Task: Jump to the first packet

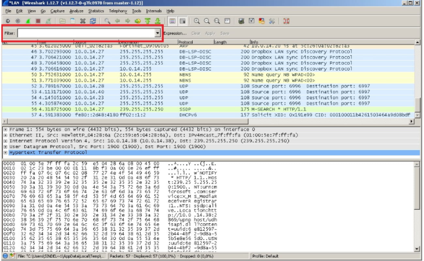Action: point(147,21)
